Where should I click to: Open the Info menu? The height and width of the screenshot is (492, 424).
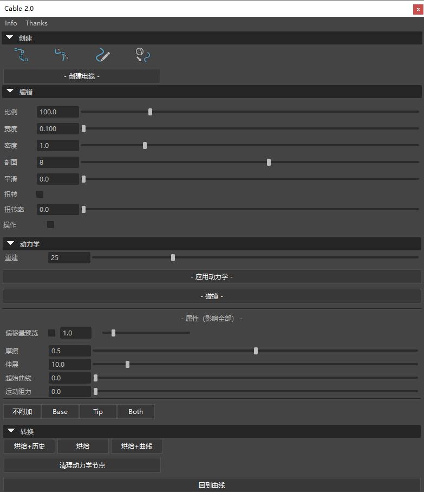(x=11, y=23)
